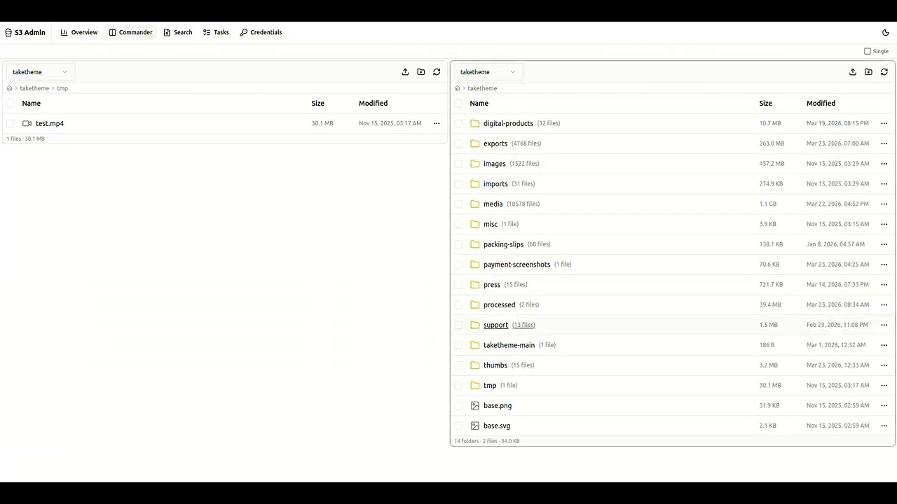
Task: Check the press row checkbox
Action: [x=458, y=285]
